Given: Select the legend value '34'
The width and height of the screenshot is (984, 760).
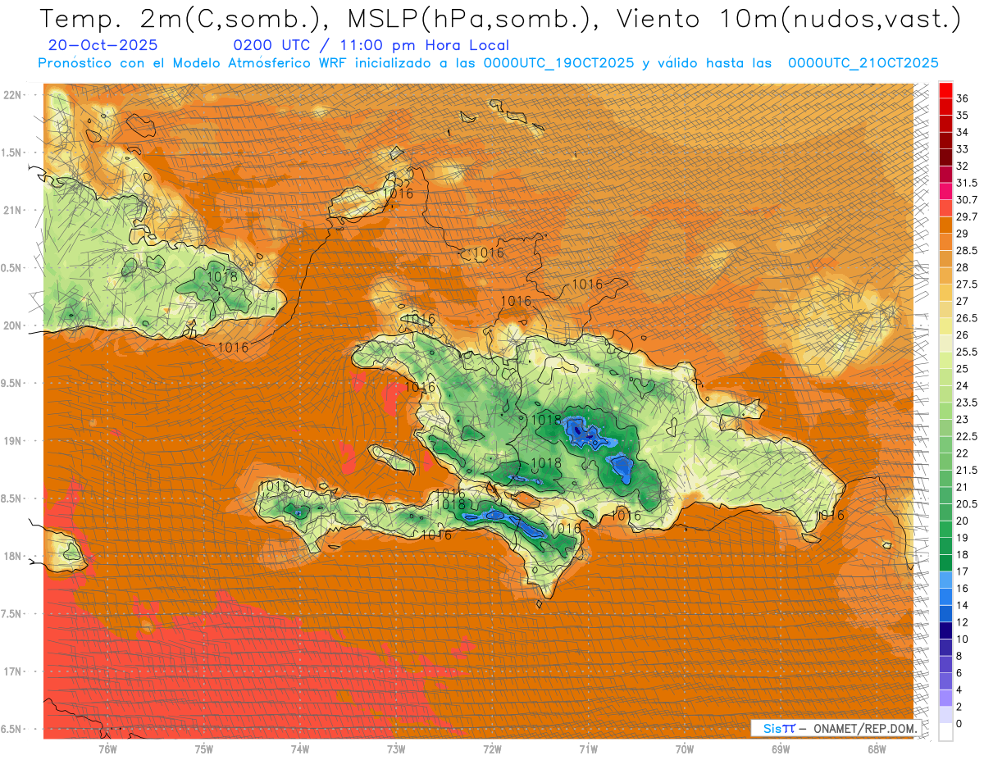Looking at the screenshot, I should [962, 132].
